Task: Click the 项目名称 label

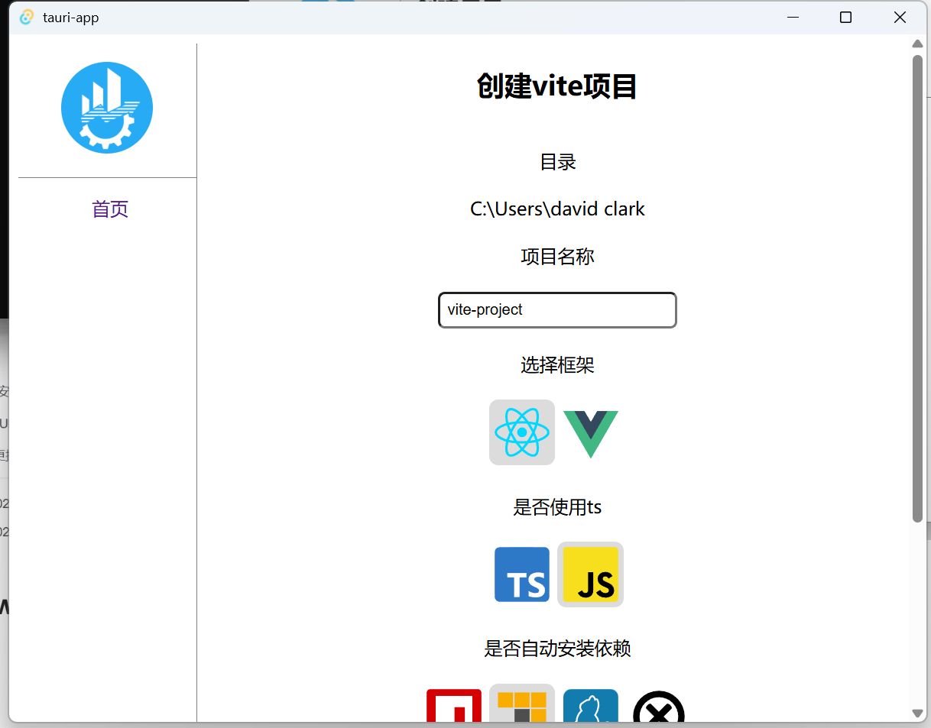Action: point(558,257)
